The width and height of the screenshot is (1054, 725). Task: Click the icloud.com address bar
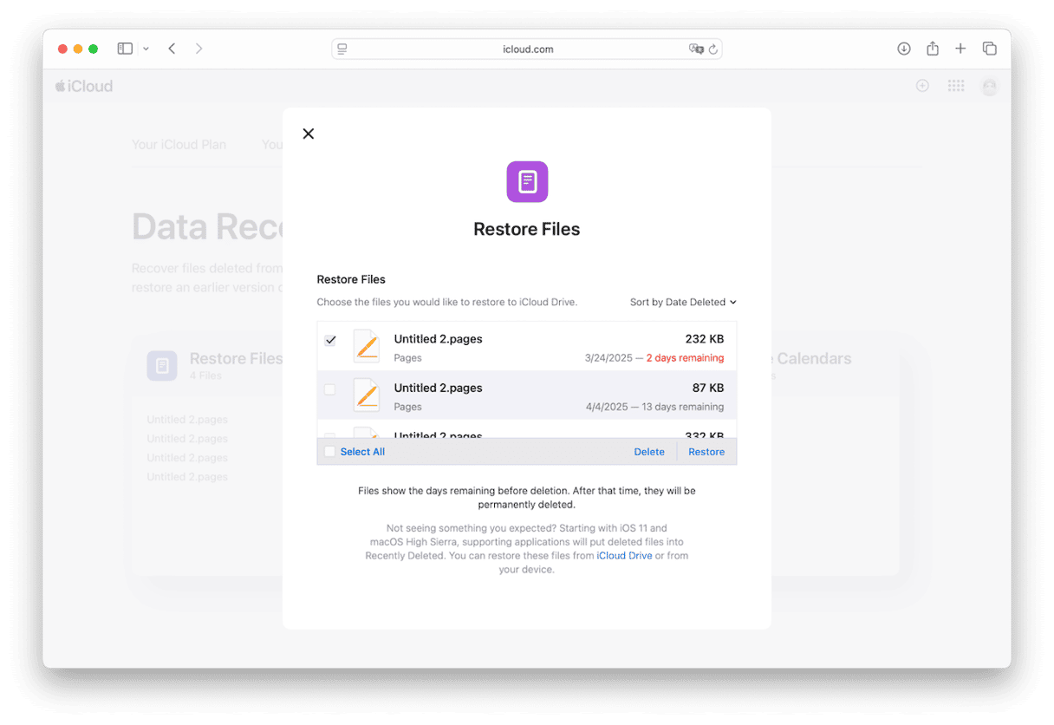[527, 49]
